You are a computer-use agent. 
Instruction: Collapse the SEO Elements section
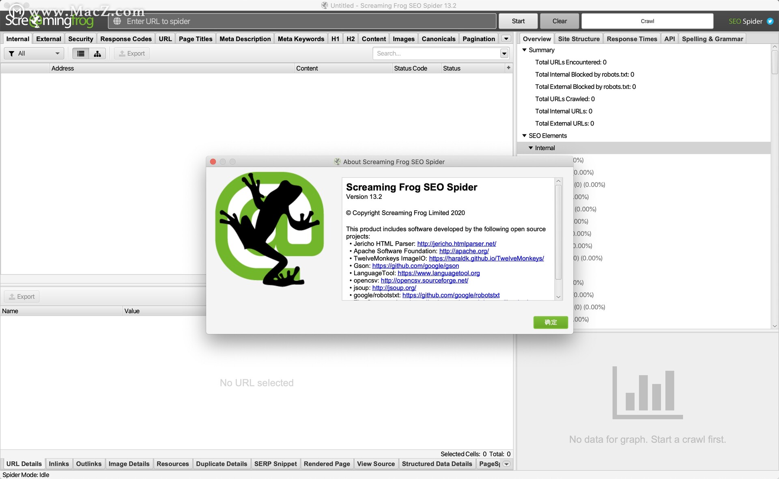pyautogui.click(x=524, y=136)
